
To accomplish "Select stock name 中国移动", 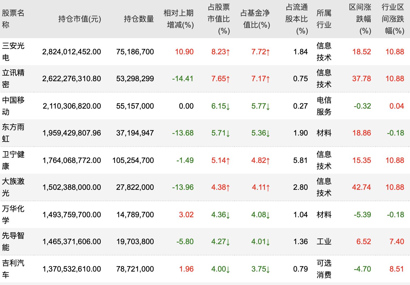I will point(13,106).
